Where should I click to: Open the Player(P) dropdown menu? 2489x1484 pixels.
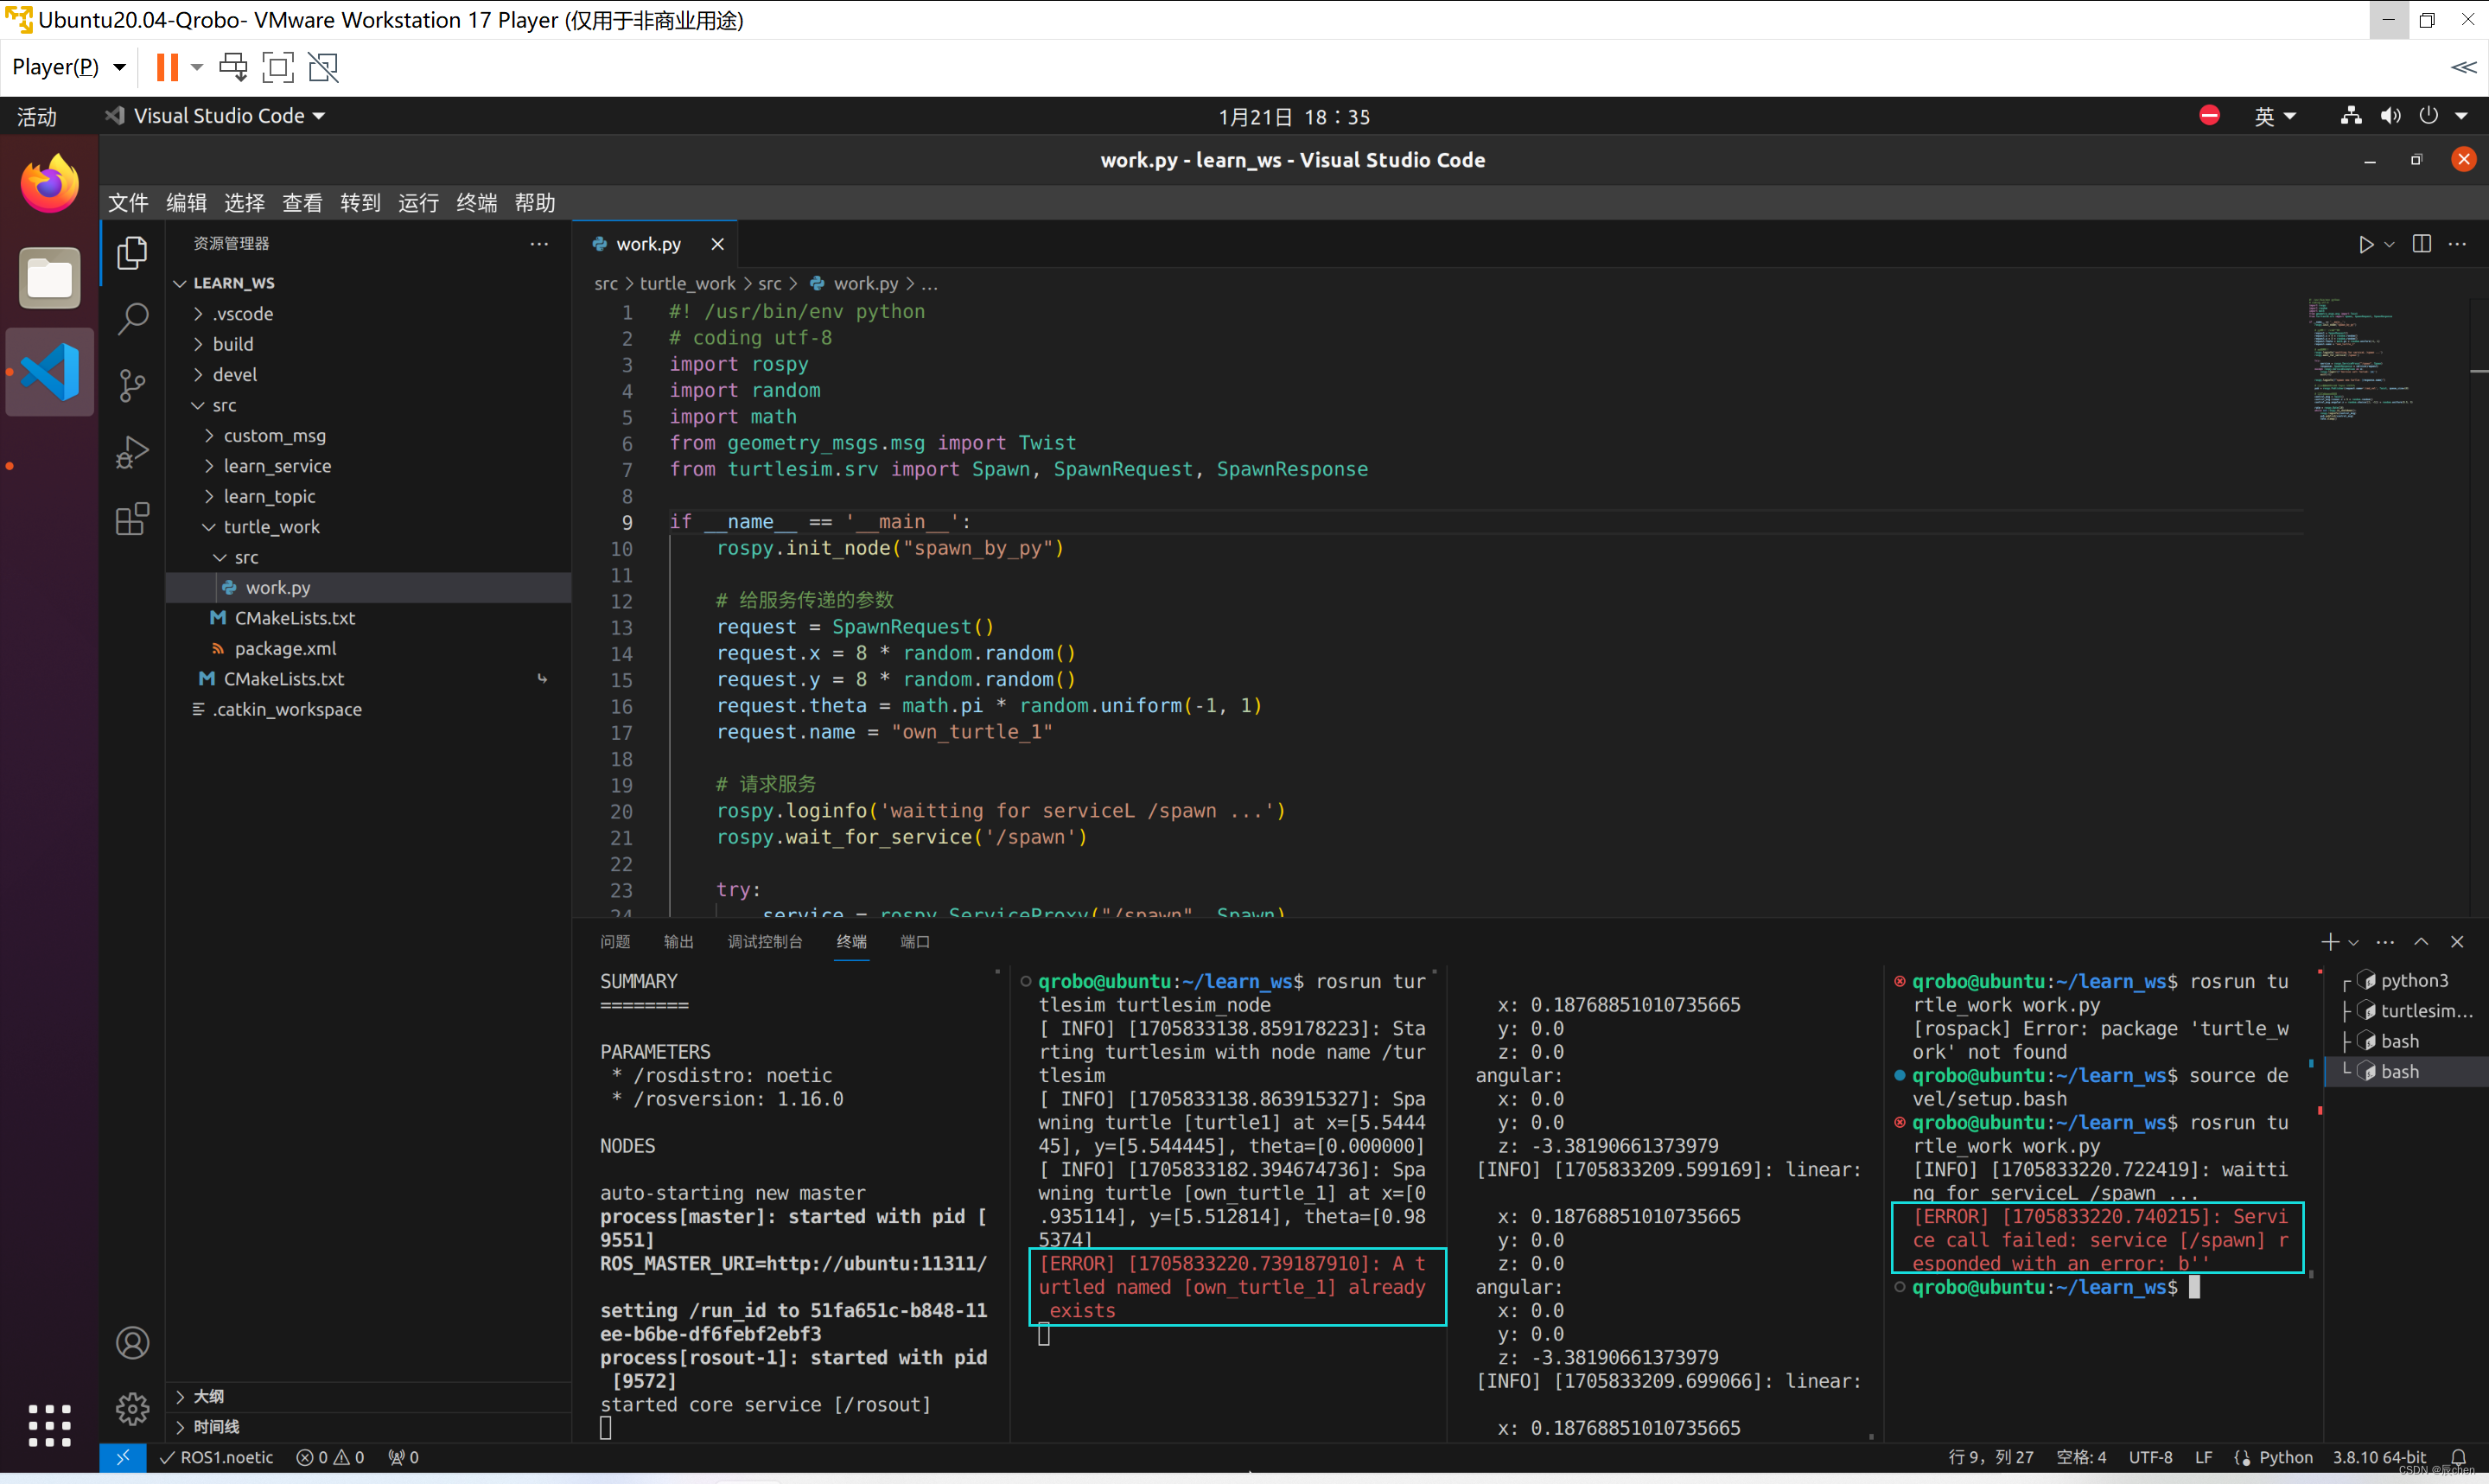(68, 67)
